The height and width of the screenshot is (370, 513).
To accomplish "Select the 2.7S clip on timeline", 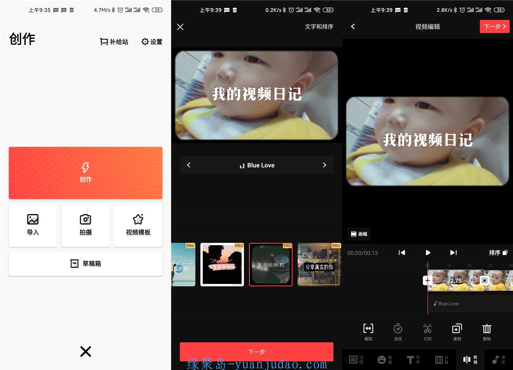I will 456,280.
